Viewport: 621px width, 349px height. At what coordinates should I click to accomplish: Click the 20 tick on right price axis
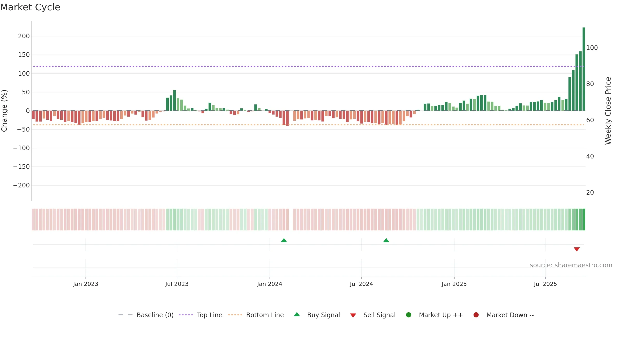coord(590,192)
